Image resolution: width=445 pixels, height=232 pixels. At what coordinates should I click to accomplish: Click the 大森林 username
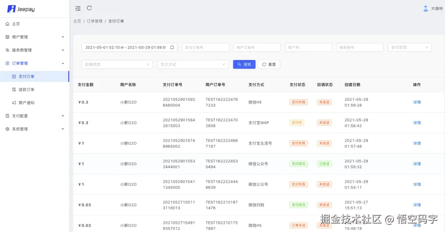pos(437,9)
